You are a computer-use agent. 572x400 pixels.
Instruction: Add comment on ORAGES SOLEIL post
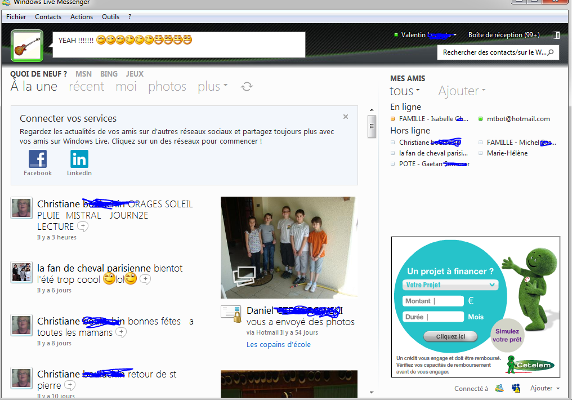(83, 226)
